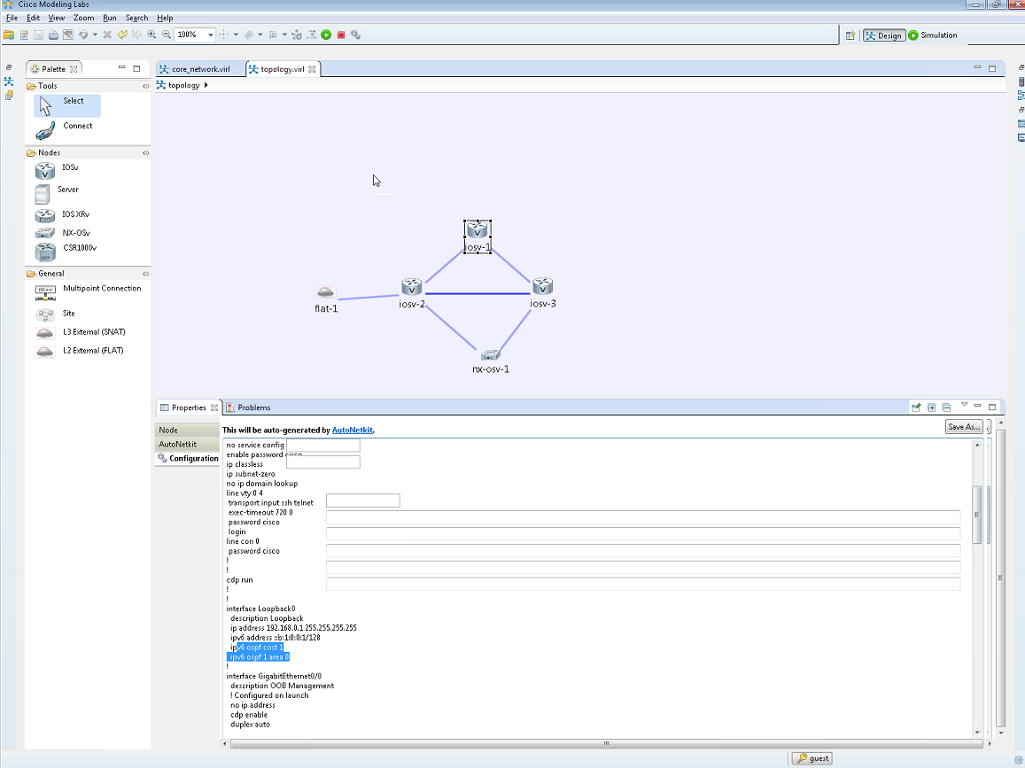1025x768 pixels.
Task: Choose Multipoint Connection in General palette
Action: (88, 291)
